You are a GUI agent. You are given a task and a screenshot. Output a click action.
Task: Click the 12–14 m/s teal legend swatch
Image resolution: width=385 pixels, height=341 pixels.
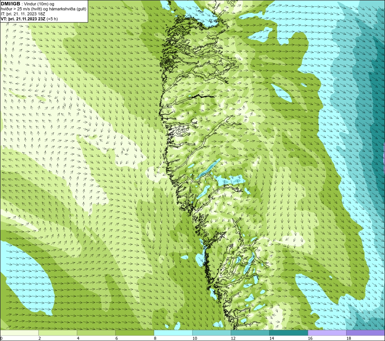tap(250, 333)
